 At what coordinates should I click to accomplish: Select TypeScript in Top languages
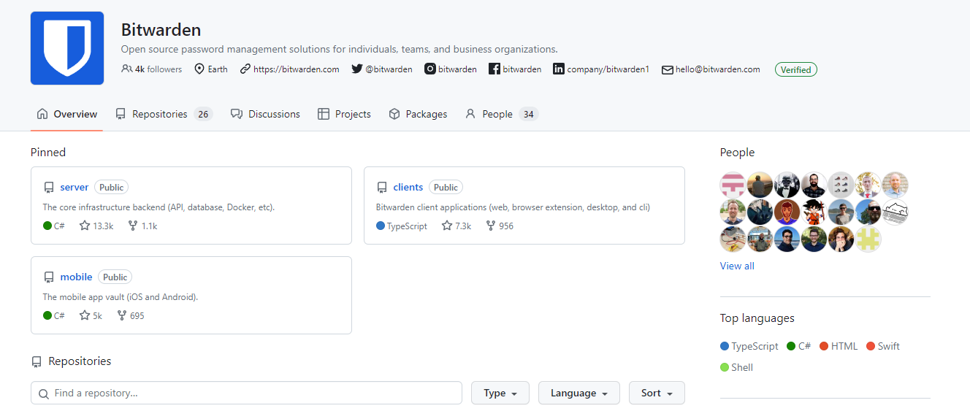coord(754,346)
